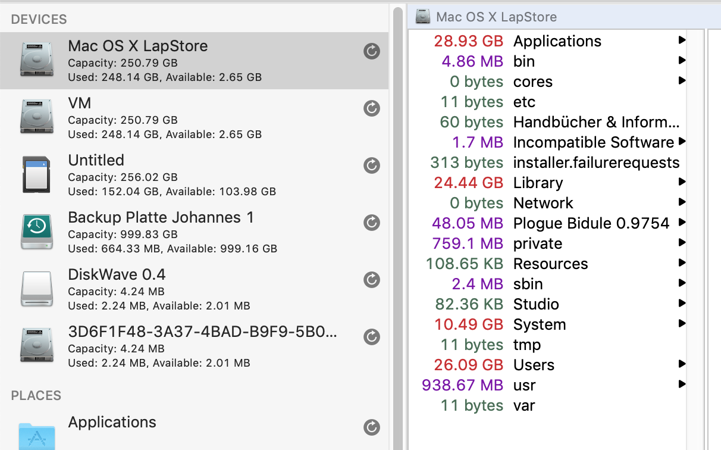The width and height of the screenshot is (721, 450).
Task: Select the Resources folder name
Action: 551,264
